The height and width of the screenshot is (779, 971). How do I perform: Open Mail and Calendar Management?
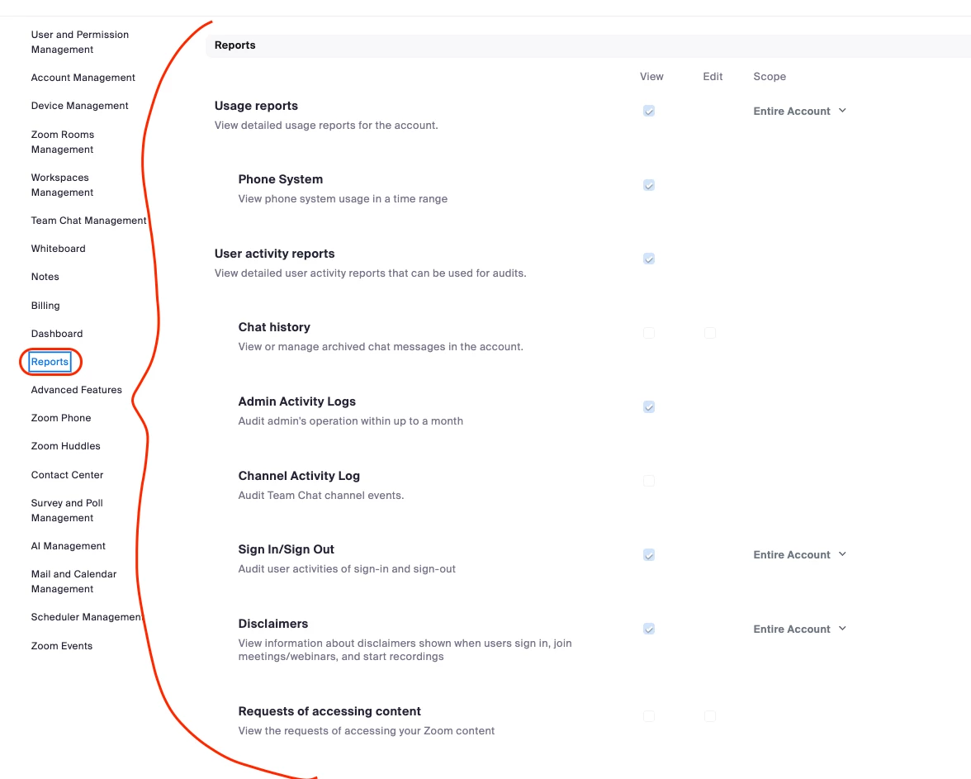click(73, 582)
